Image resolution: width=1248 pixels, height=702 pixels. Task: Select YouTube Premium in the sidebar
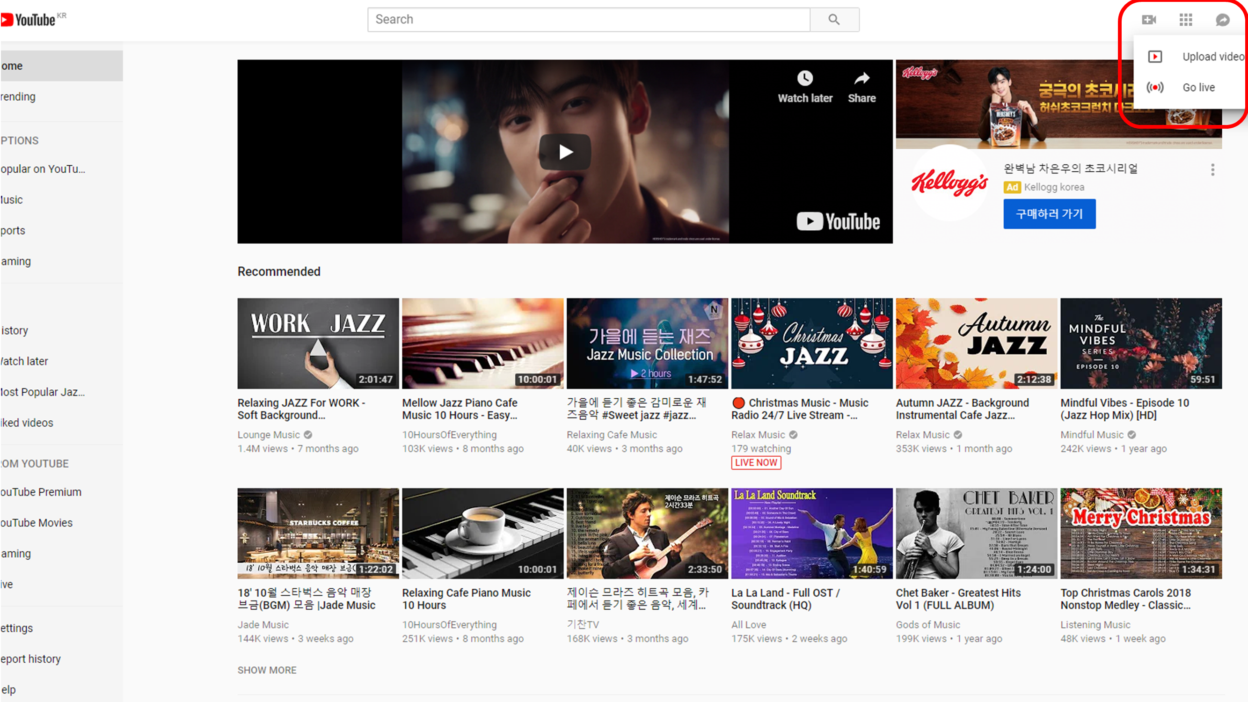[41, 492]
